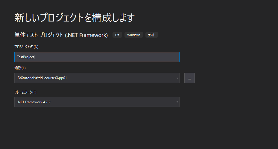Place cursor in the TestProject text
Screen dimensions: 278x149
(x=26, y=57)
